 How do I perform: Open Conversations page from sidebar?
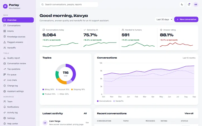(18, 25)
